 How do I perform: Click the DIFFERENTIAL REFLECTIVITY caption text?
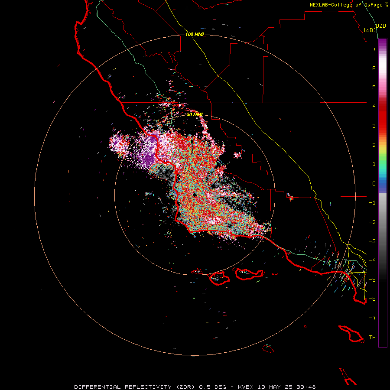pyautogui.click(x=123, y=387)
